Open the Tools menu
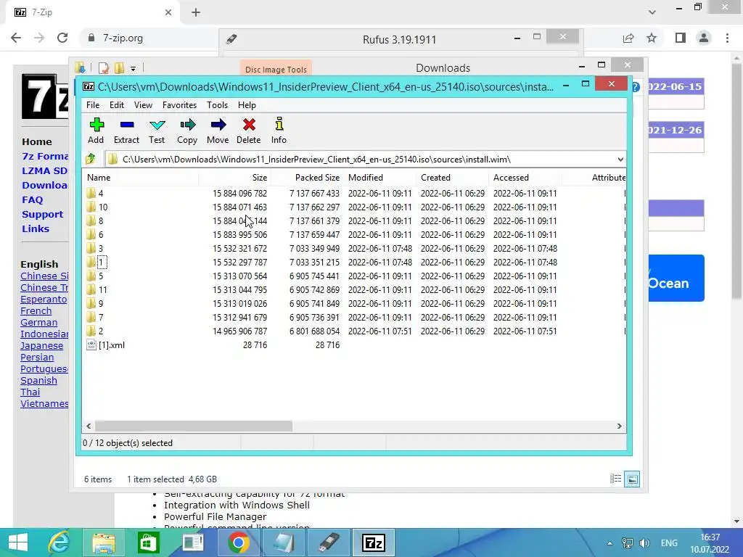 tap(217, 105)
